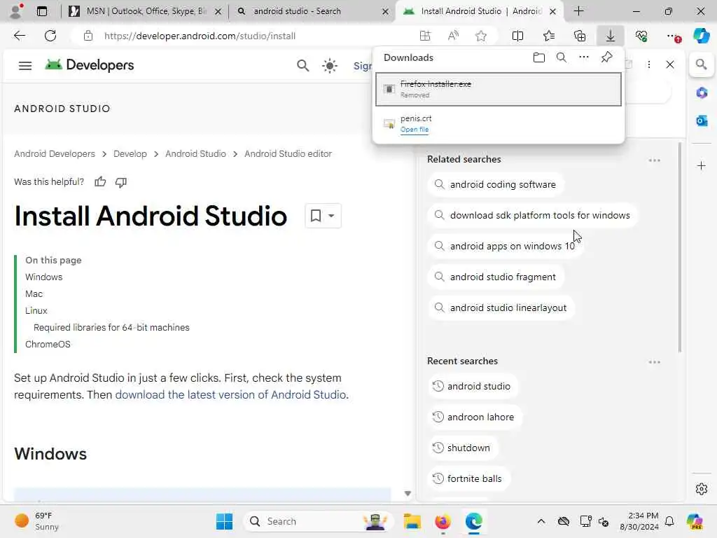Viewport: 717px width, 538px height.
Task: Reopen recent search shutdown
Action: [x=462, y=448]
